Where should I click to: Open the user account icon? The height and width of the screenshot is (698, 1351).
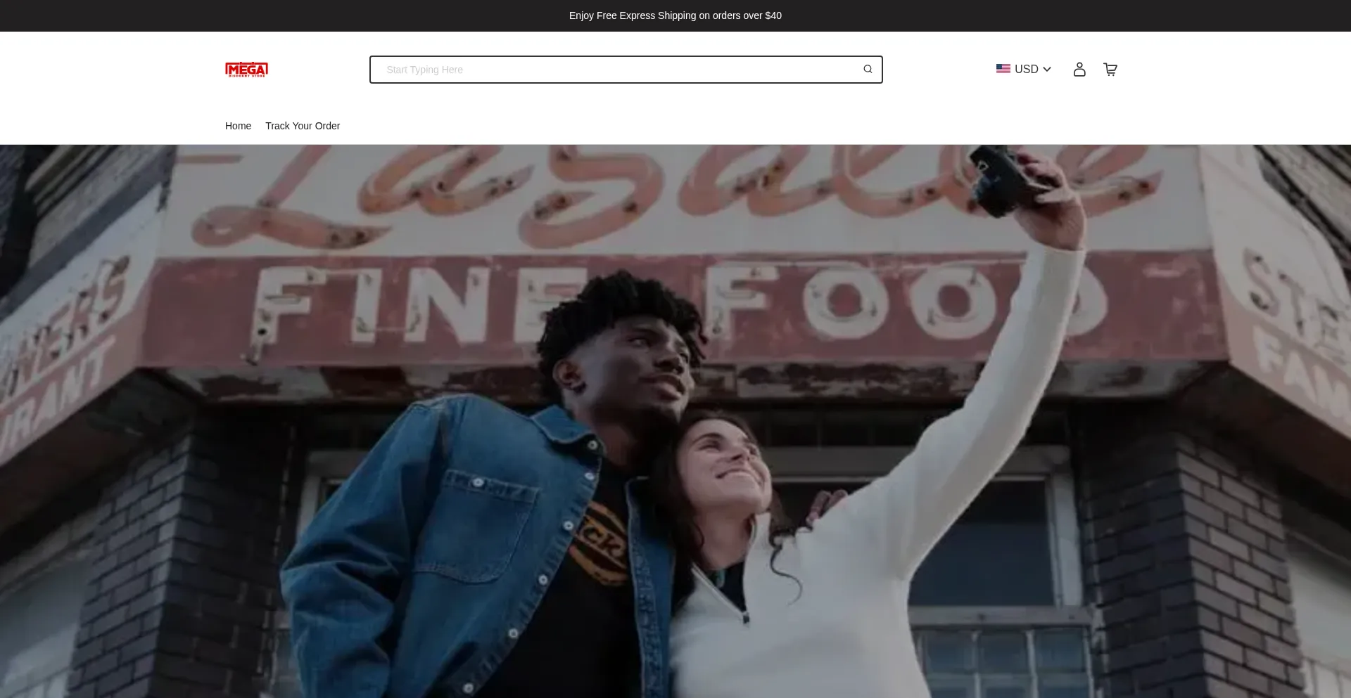pyautogui.click(x=1079, y=70)
